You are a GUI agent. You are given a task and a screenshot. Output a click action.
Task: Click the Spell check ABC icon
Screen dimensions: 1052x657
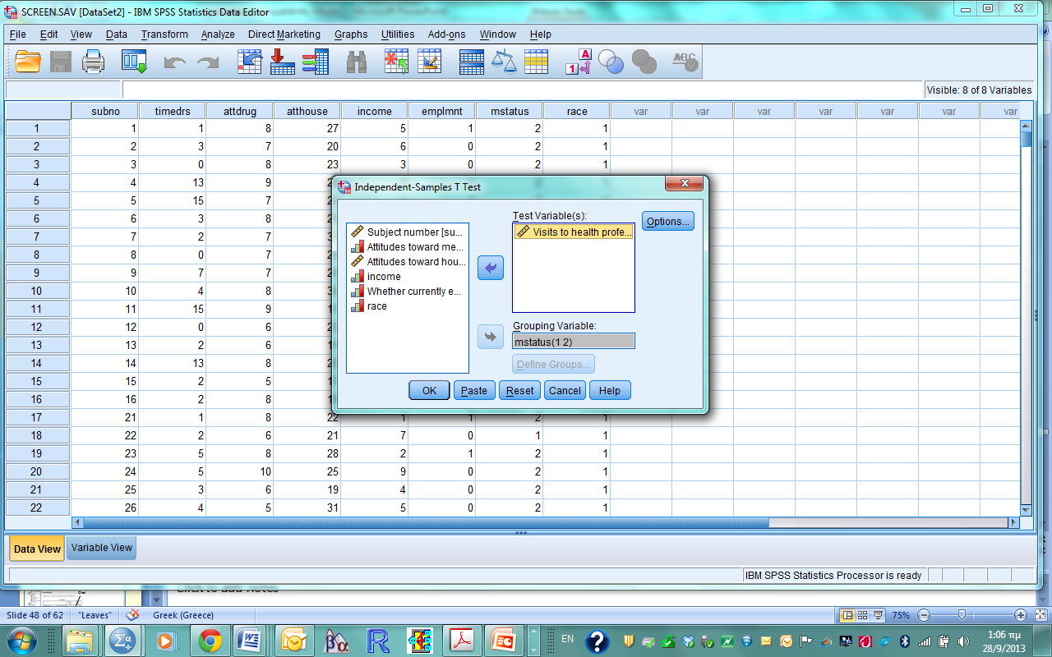[x=685, y=62]
